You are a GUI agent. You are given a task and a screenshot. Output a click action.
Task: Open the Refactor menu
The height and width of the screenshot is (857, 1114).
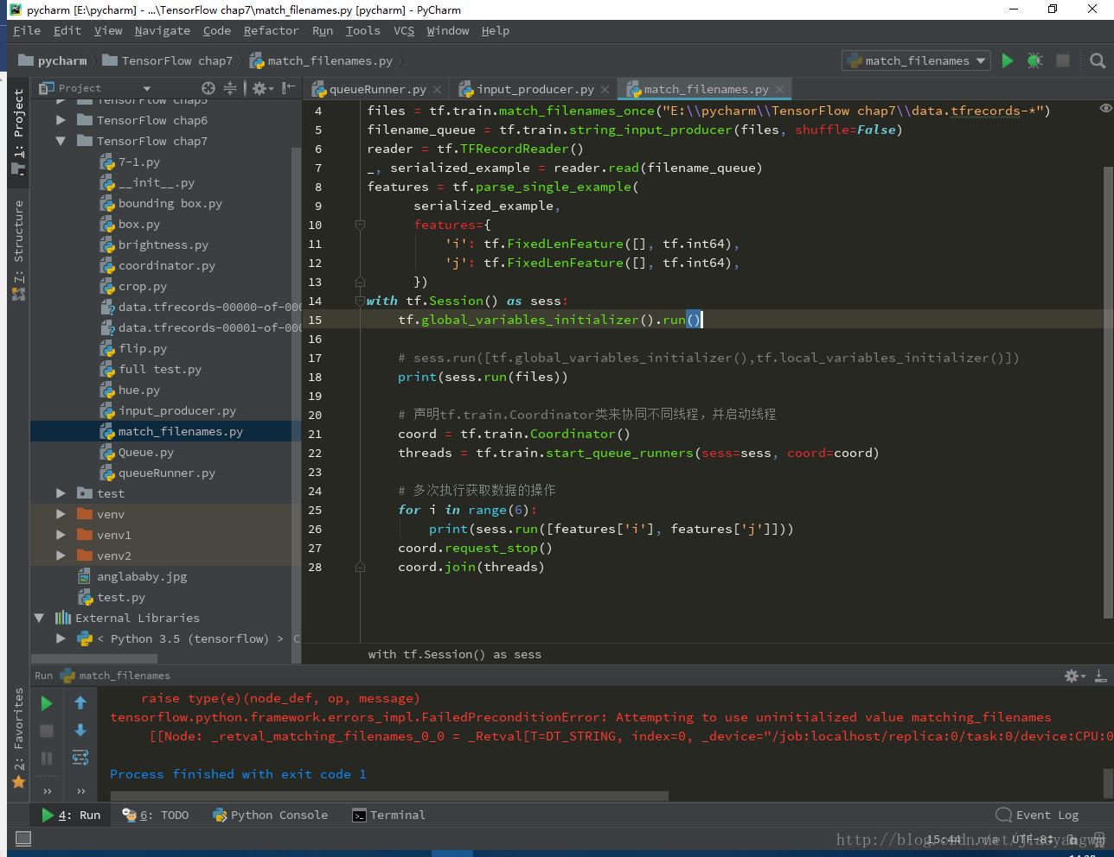271,30
